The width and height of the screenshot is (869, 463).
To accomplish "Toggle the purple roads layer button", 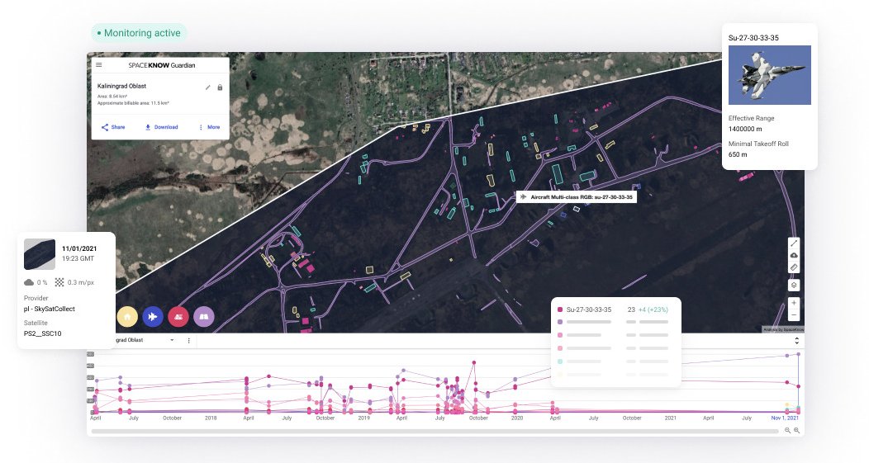I will click(204, 317).
